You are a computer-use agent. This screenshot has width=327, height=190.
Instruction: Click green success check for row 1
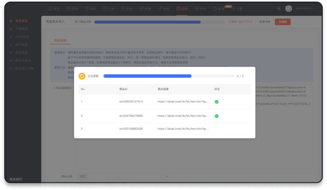pos(217,102)
